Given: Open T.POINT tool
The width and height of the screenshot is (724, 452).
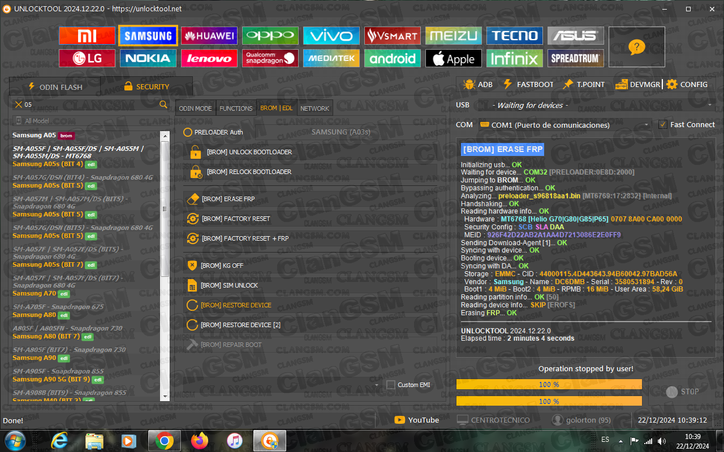Looking at the screenshot, I should tap(584, 84).
